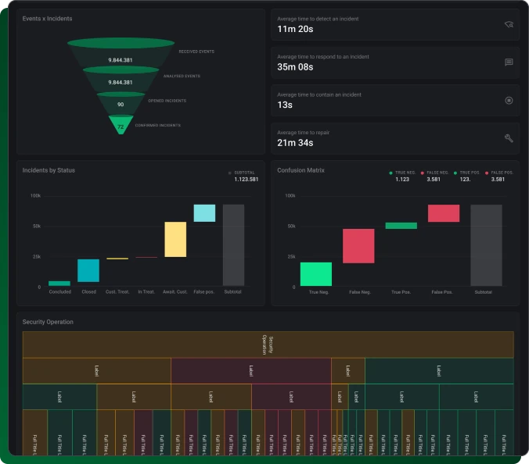Click the 35m 08s response time value
The width and height of the screenshot is (529, 464).
(x=295, y=67)
